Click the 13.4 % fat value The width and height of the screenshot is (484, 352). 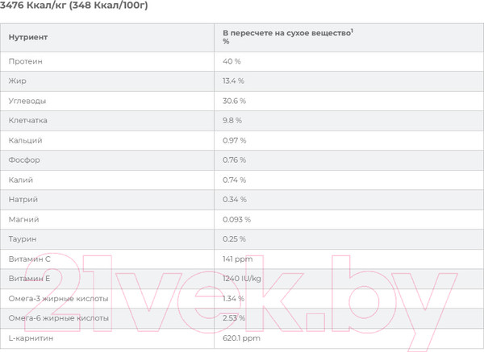pos(233,81)
